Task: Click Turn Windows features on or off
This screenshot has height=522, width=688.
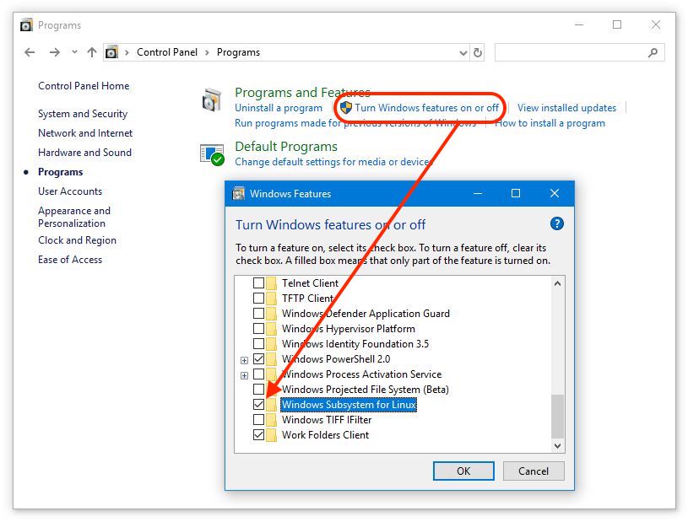Action: pos(426,108)
